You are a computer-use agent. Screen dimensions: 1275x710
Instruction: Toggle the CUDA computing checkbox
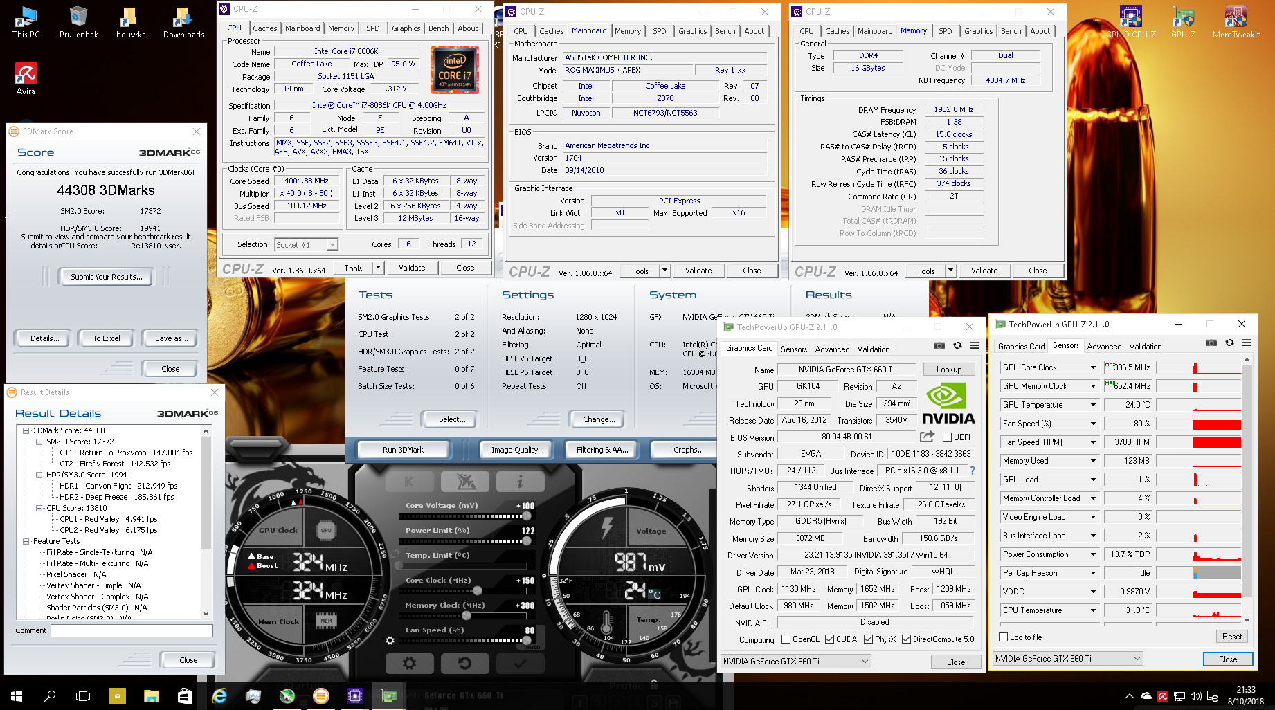[x=829, y=639]
